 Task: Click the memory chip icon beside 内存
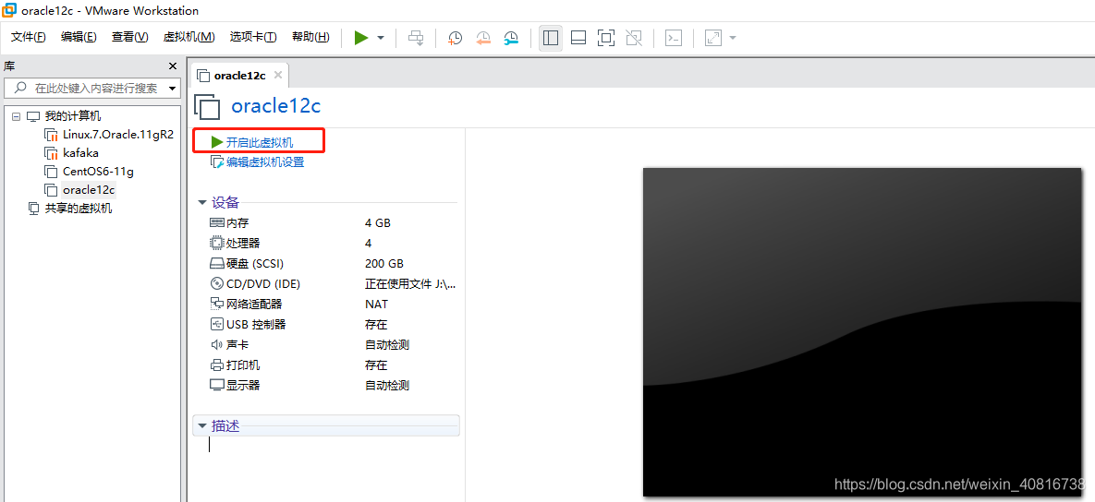pyautogui.click(x=216, y=223)
